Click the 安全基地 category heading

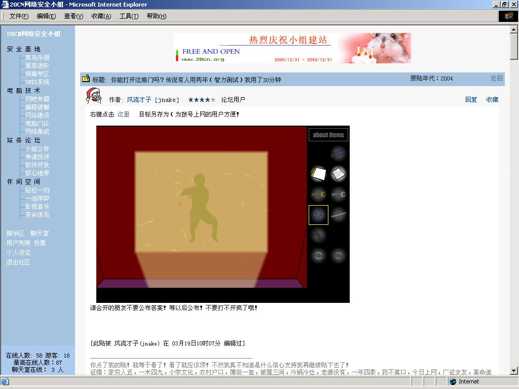(x=23, y=49)
